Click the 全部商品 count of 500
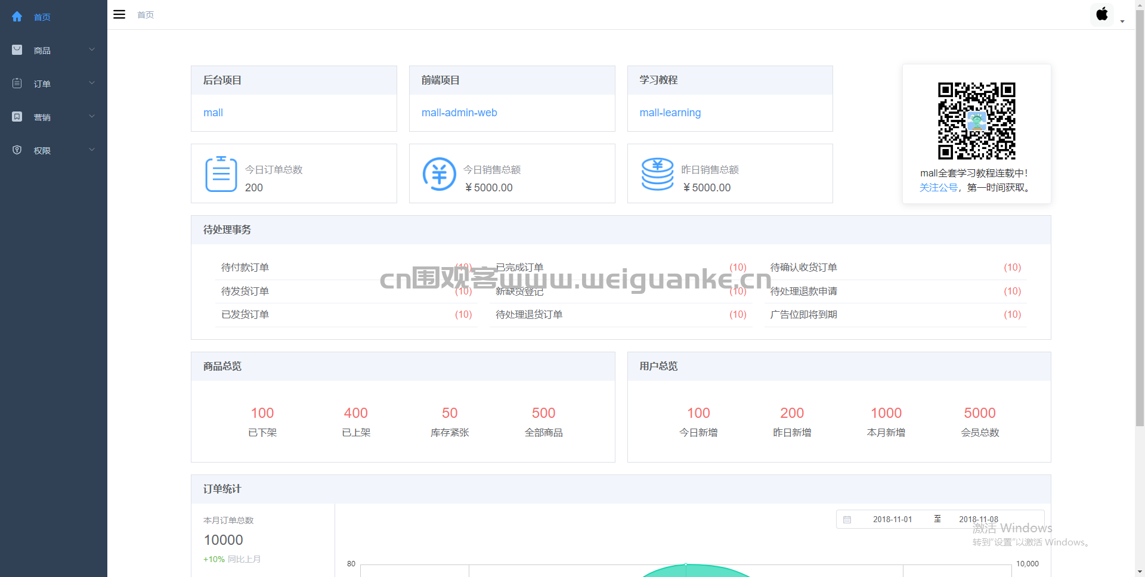 pos(543,413)
